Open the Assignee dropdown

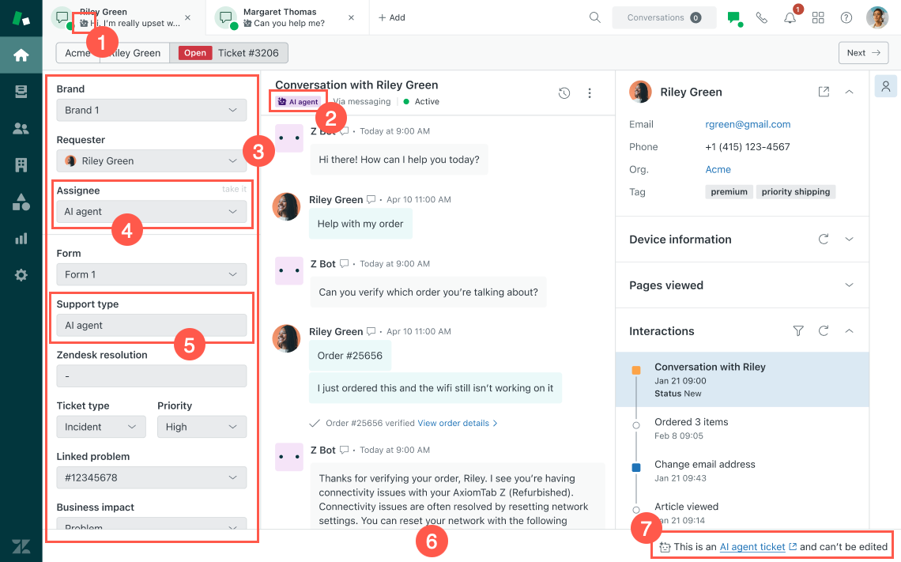pyautogui.click(x=151, y=212)
